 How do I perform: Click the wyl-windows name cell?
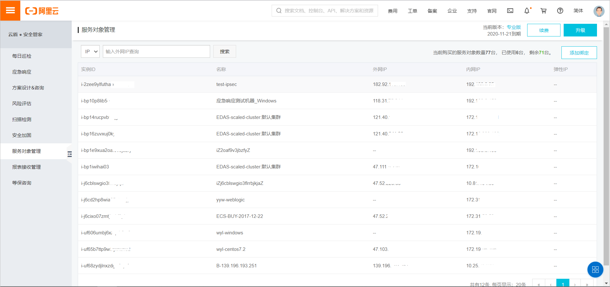230,233
